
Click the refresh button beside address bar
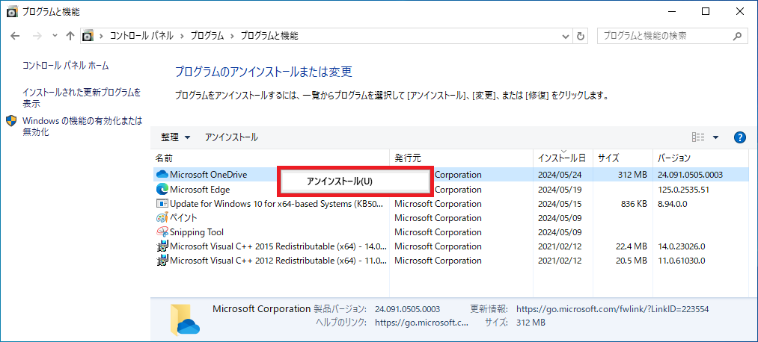coord(580,36)
